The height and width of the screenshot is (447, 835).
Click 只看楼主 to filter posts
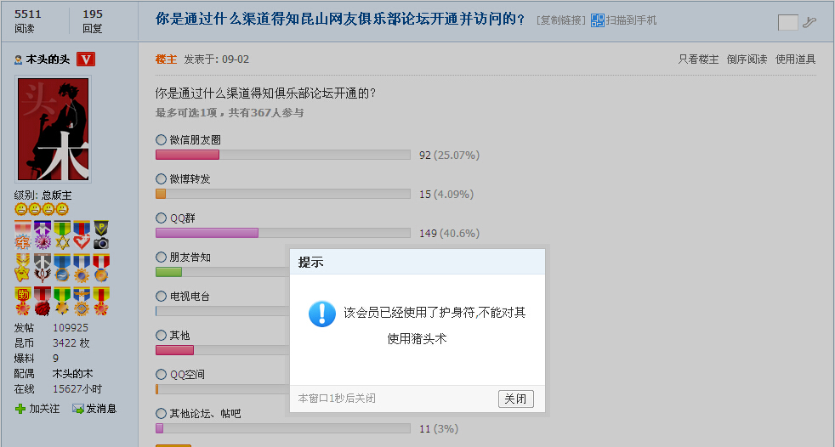(x=698, y=59)
